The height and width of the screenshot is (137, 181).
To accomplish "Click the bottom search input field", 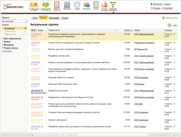I will (x=91, y=134).
